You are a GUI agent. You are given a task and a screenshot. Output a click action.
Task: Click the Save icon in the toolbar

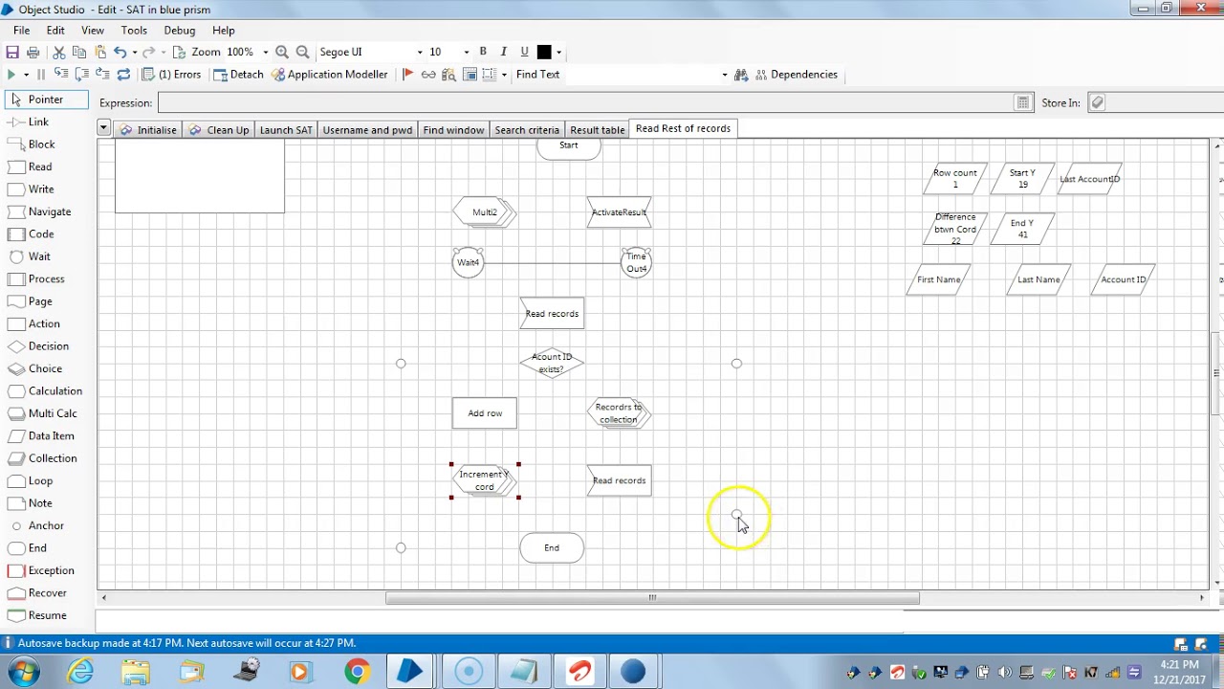coord(12,53)
